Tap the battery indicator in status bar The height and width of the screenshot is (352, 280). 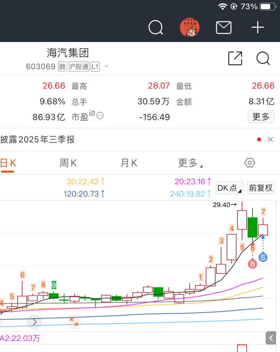point(268,7)
